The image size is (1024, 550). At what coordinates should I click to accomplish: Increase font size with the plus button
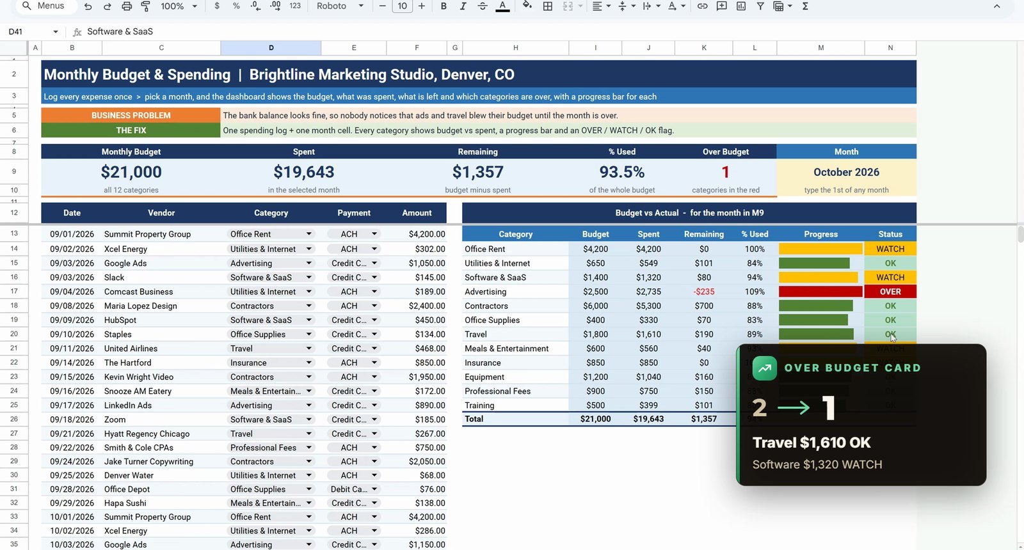pyautogui.click(x=422, y=6)
